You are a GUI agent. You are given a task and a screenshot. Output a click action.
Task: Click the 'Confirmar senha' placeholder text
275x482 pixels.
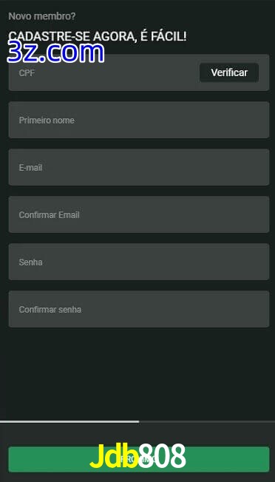pyautogui.click(x=50, y=310)
